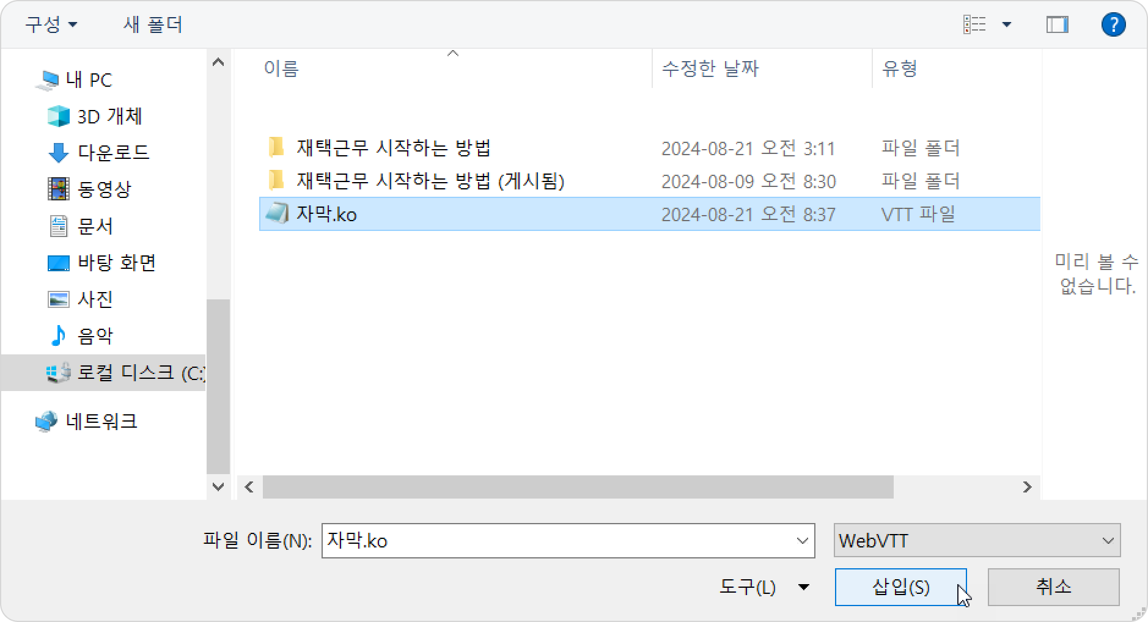Click the 음악 music note icon
This screenshot has width=1148, height=622.
click(x=58, y=335)
